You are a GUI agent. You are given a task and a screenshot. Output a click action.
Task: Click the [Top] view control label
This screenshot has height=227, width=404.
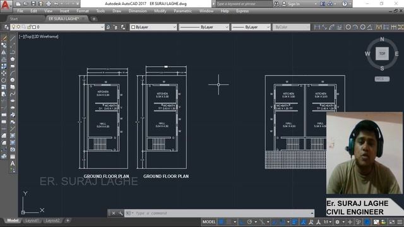click(28, 37)
